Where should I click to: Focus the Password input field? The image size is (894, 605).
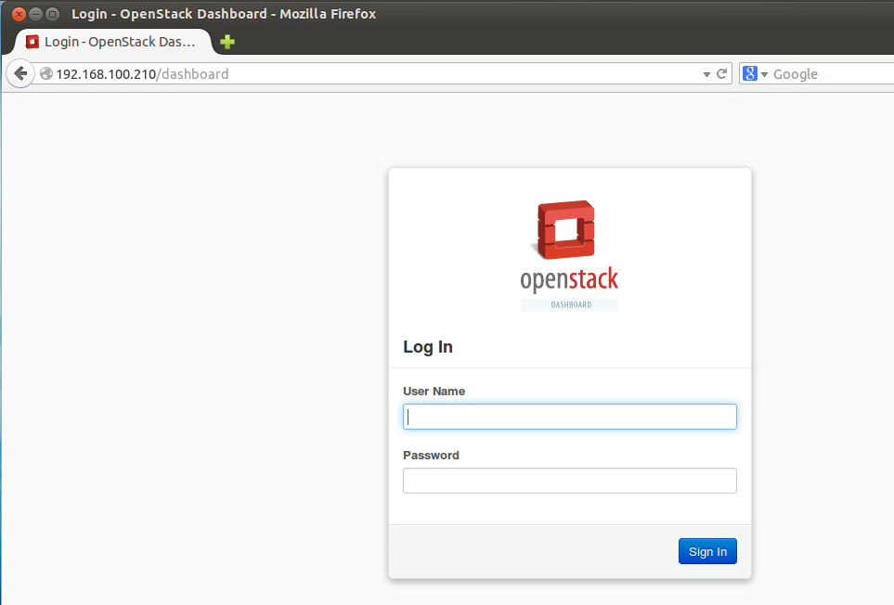click(x=569, y=480)
